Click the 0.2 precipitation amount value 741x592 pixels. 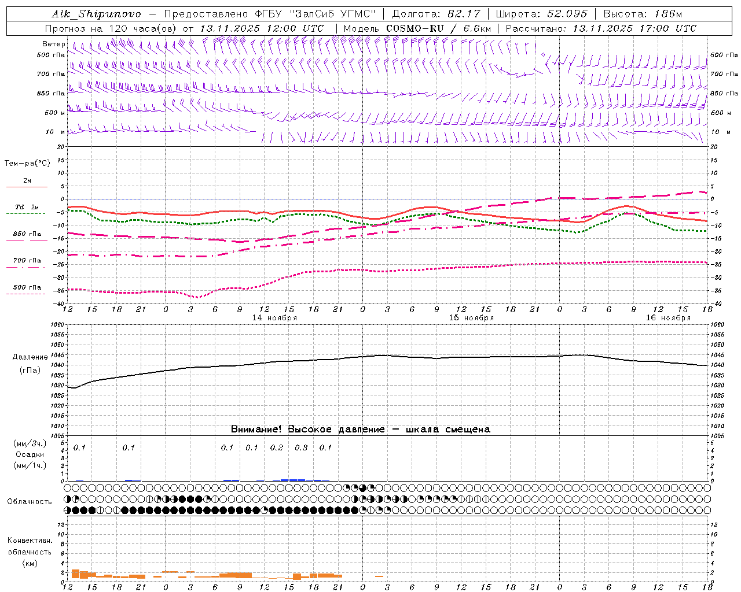(277, 447)
